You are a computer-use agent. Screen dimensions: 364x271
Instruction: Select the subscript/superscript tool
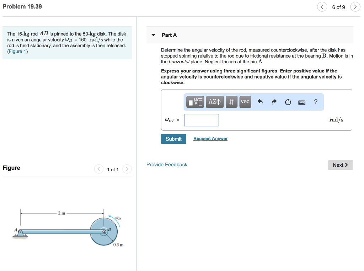coord(231,102)
